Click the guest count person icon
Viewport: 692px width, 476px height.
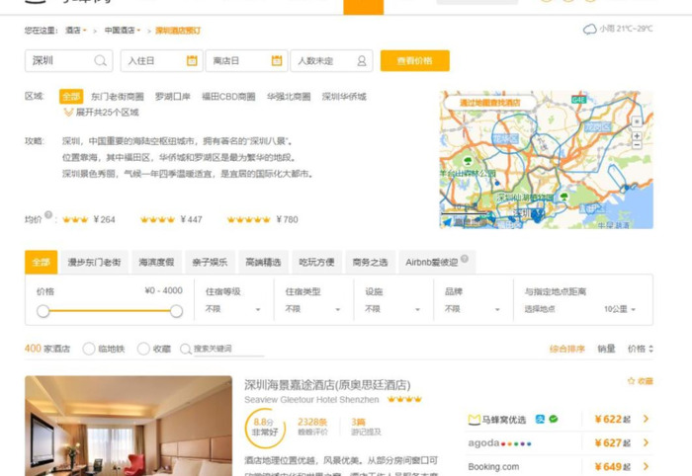362,61
